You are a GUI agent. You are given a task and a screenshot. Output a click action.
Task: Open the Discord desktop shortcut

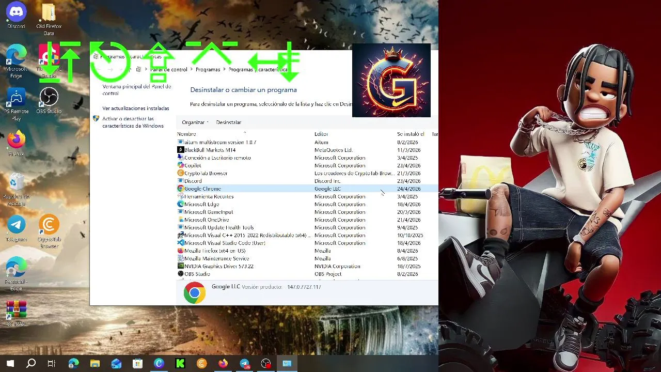click(x=16, y=15)
